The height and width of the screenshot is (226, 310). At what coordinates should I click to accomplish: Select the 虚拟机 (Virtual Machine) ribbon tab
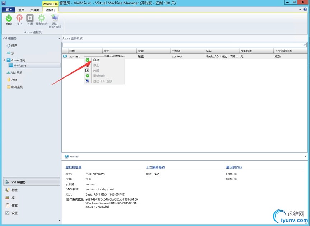pyautogui.click(x=51, y=10)
